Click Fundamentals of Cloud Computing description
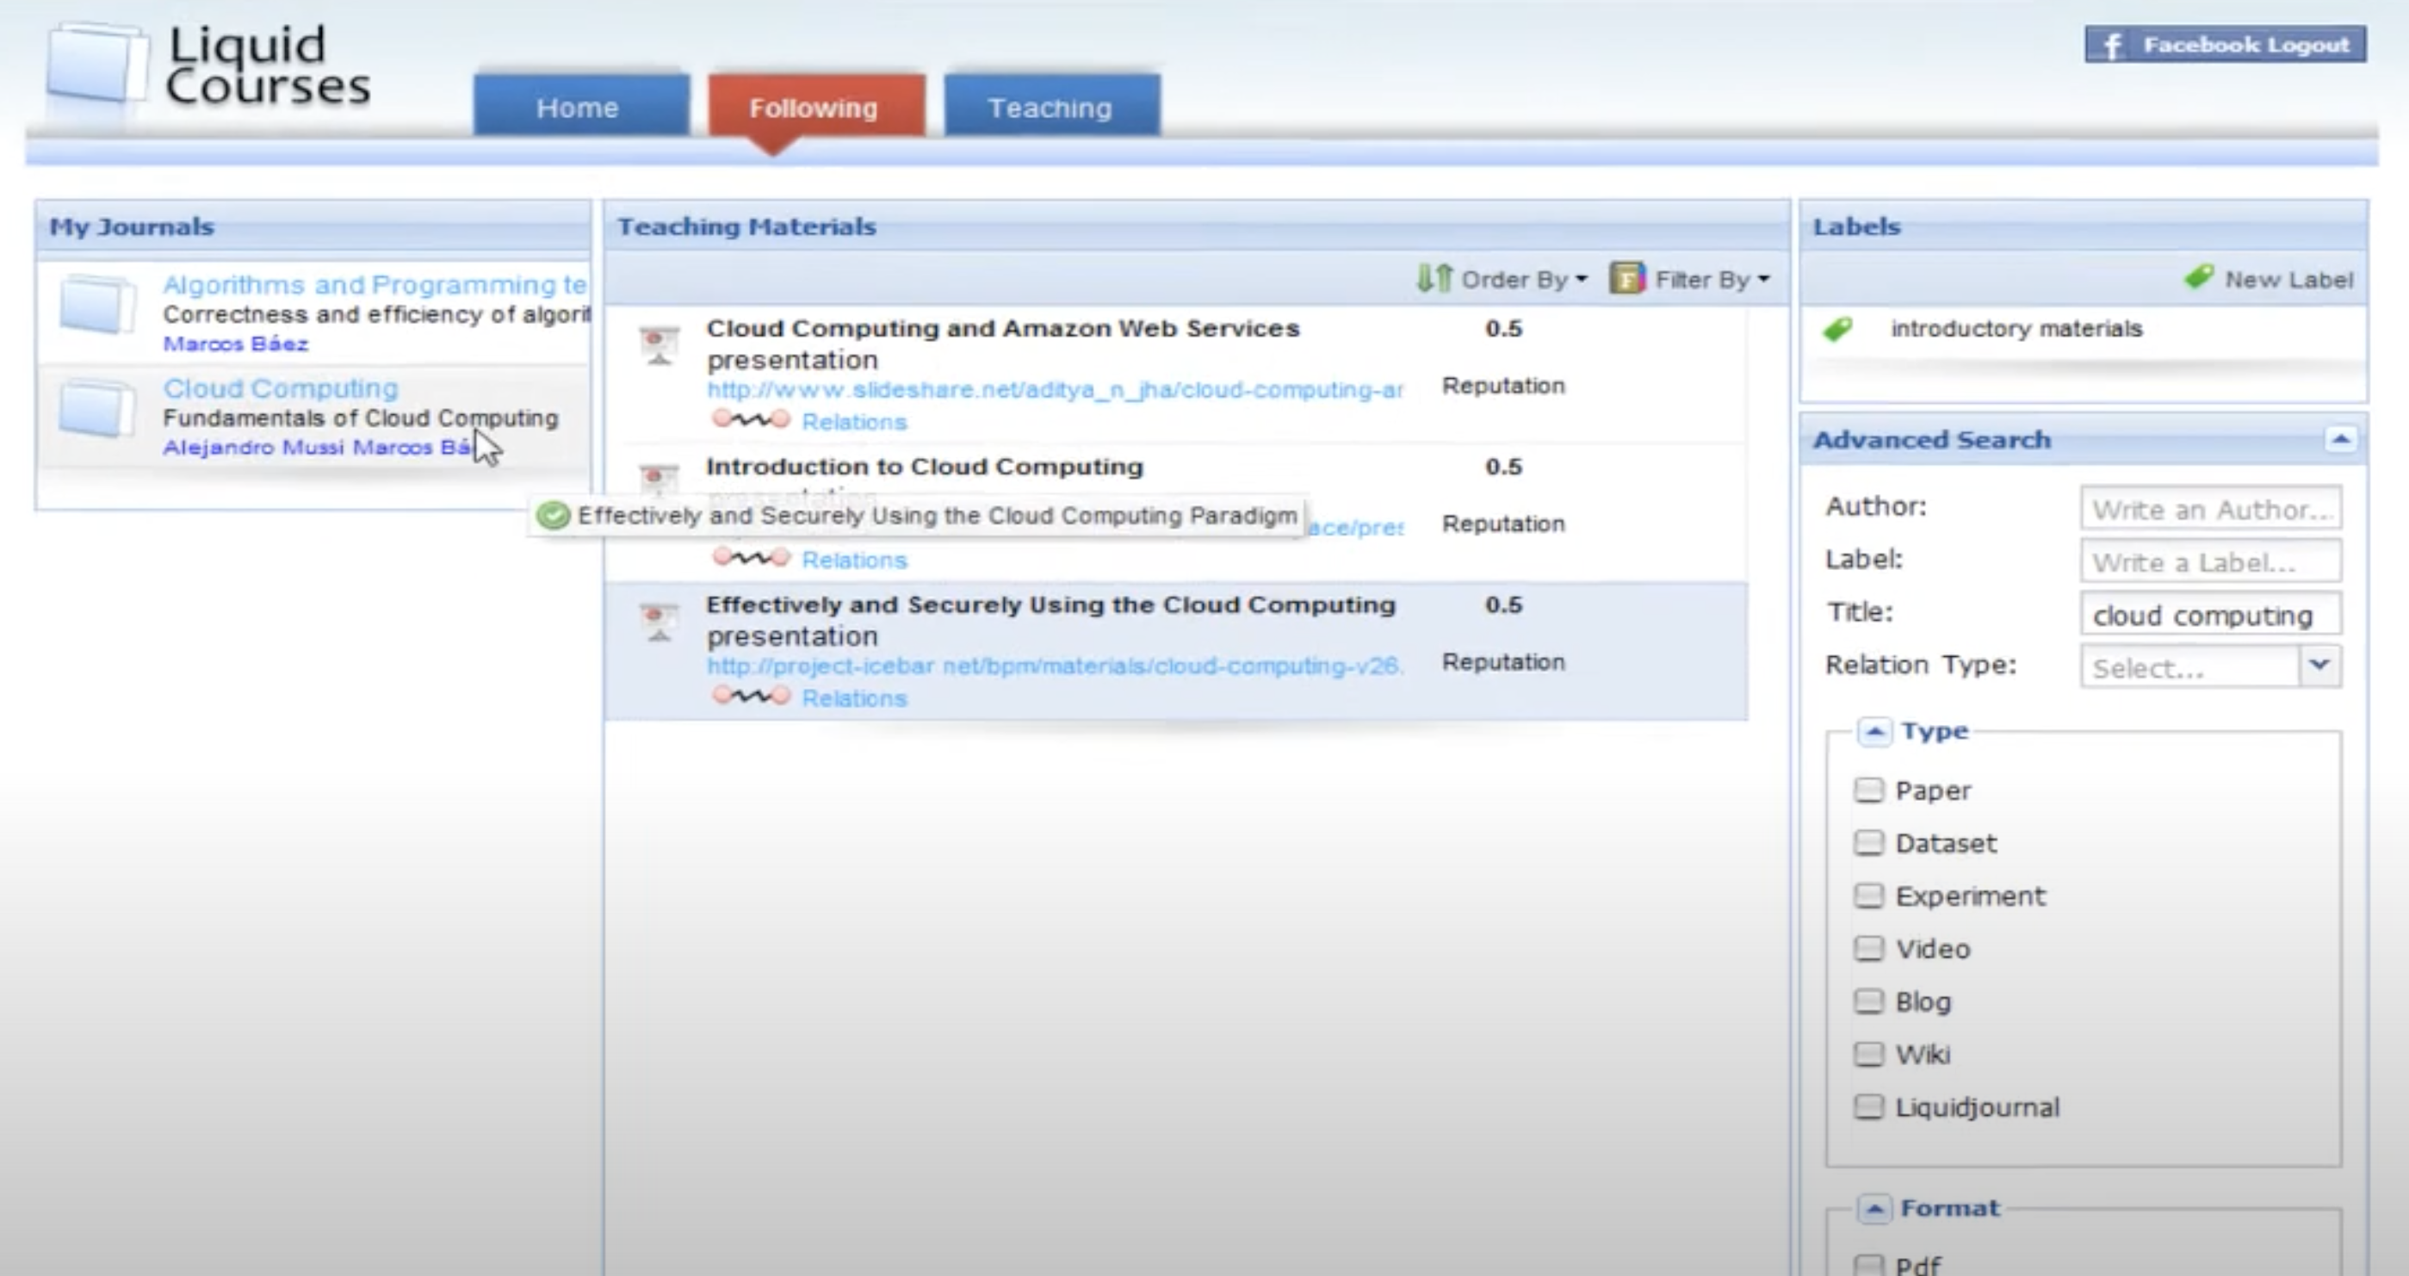Viewport: 2409px width, 1276px height. pos(361,418)
